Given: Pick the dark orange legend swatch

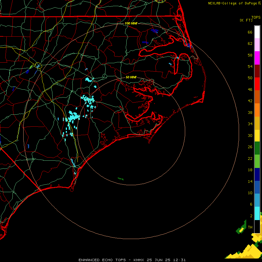Looking at the screenshot, I should pos(257,97).
